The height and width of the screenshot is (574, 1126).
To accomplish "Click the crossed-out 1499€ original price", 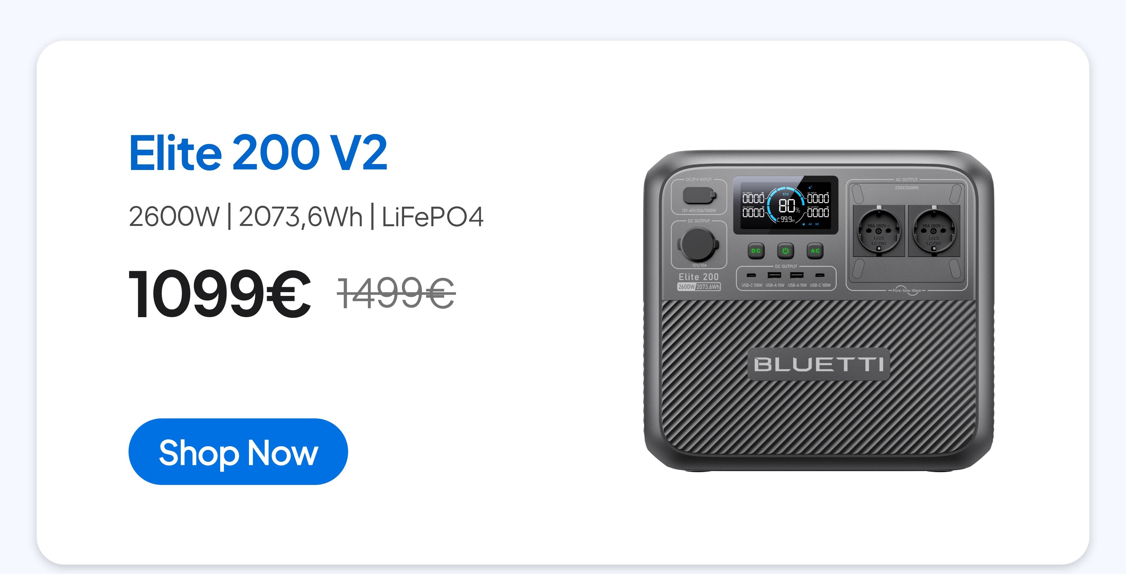I will point(397,293).
